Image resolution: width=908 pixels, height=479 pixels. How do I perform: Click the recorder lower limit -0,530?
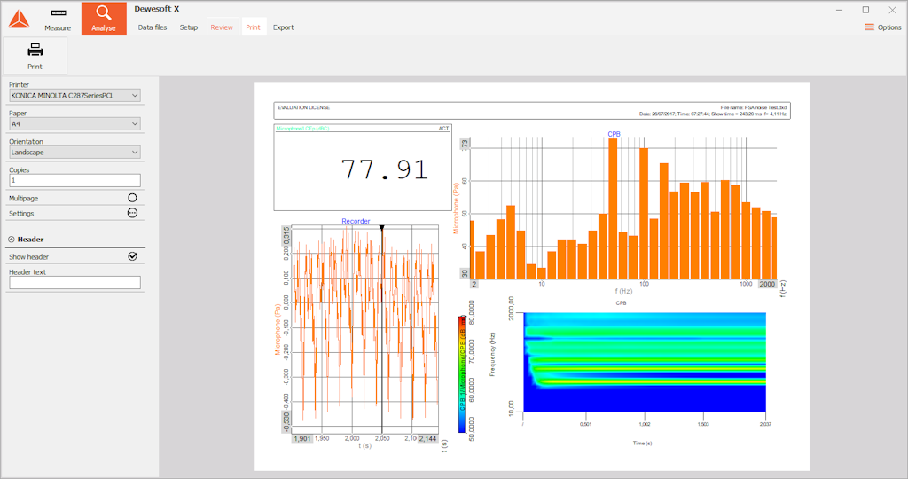(x=286, y=421)
